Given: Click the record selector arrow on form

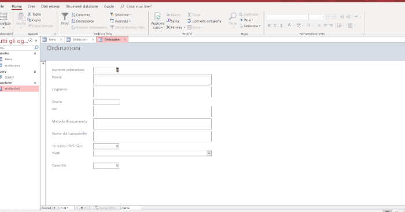Looking at the screenshot, I should (x=43, y=63).
